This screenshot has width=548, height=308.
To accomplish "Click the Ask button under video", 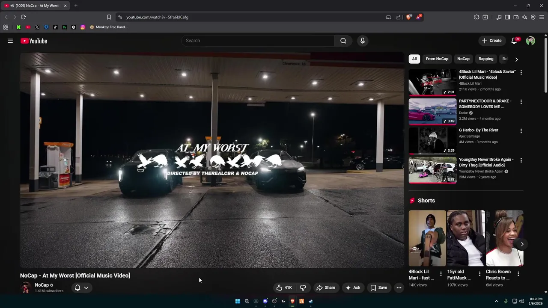I will click(x=353, y=287).
